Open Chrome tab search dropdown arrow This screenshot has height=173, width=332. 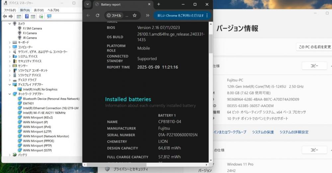[87, 4]
